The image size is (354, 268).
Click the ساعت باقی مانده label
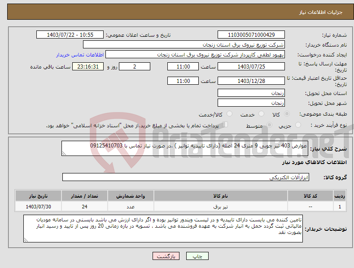click(50, 67)
